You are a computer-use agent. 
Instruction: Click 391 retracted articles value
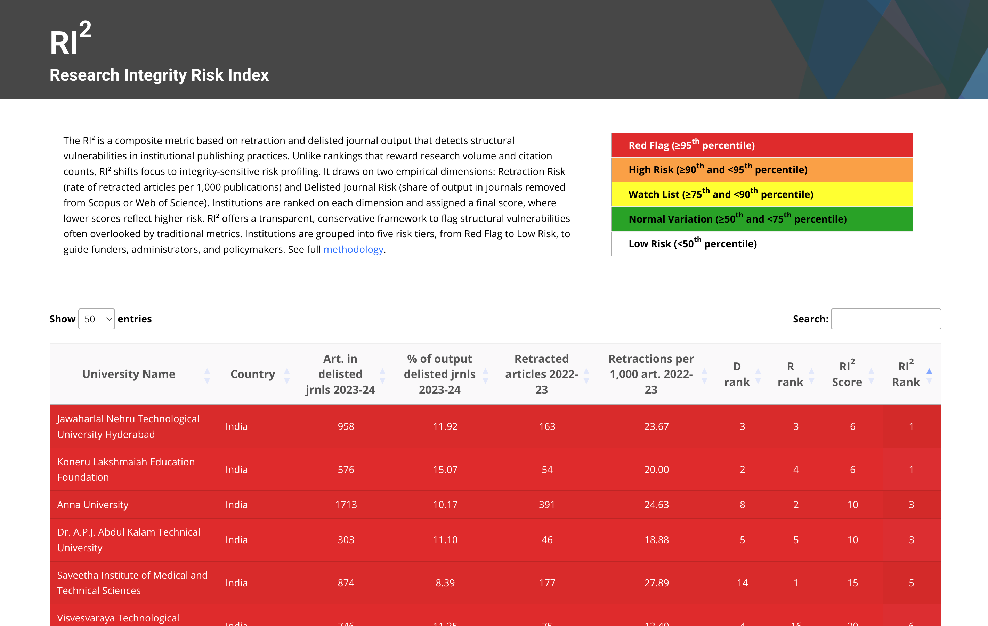click(547, 505)
